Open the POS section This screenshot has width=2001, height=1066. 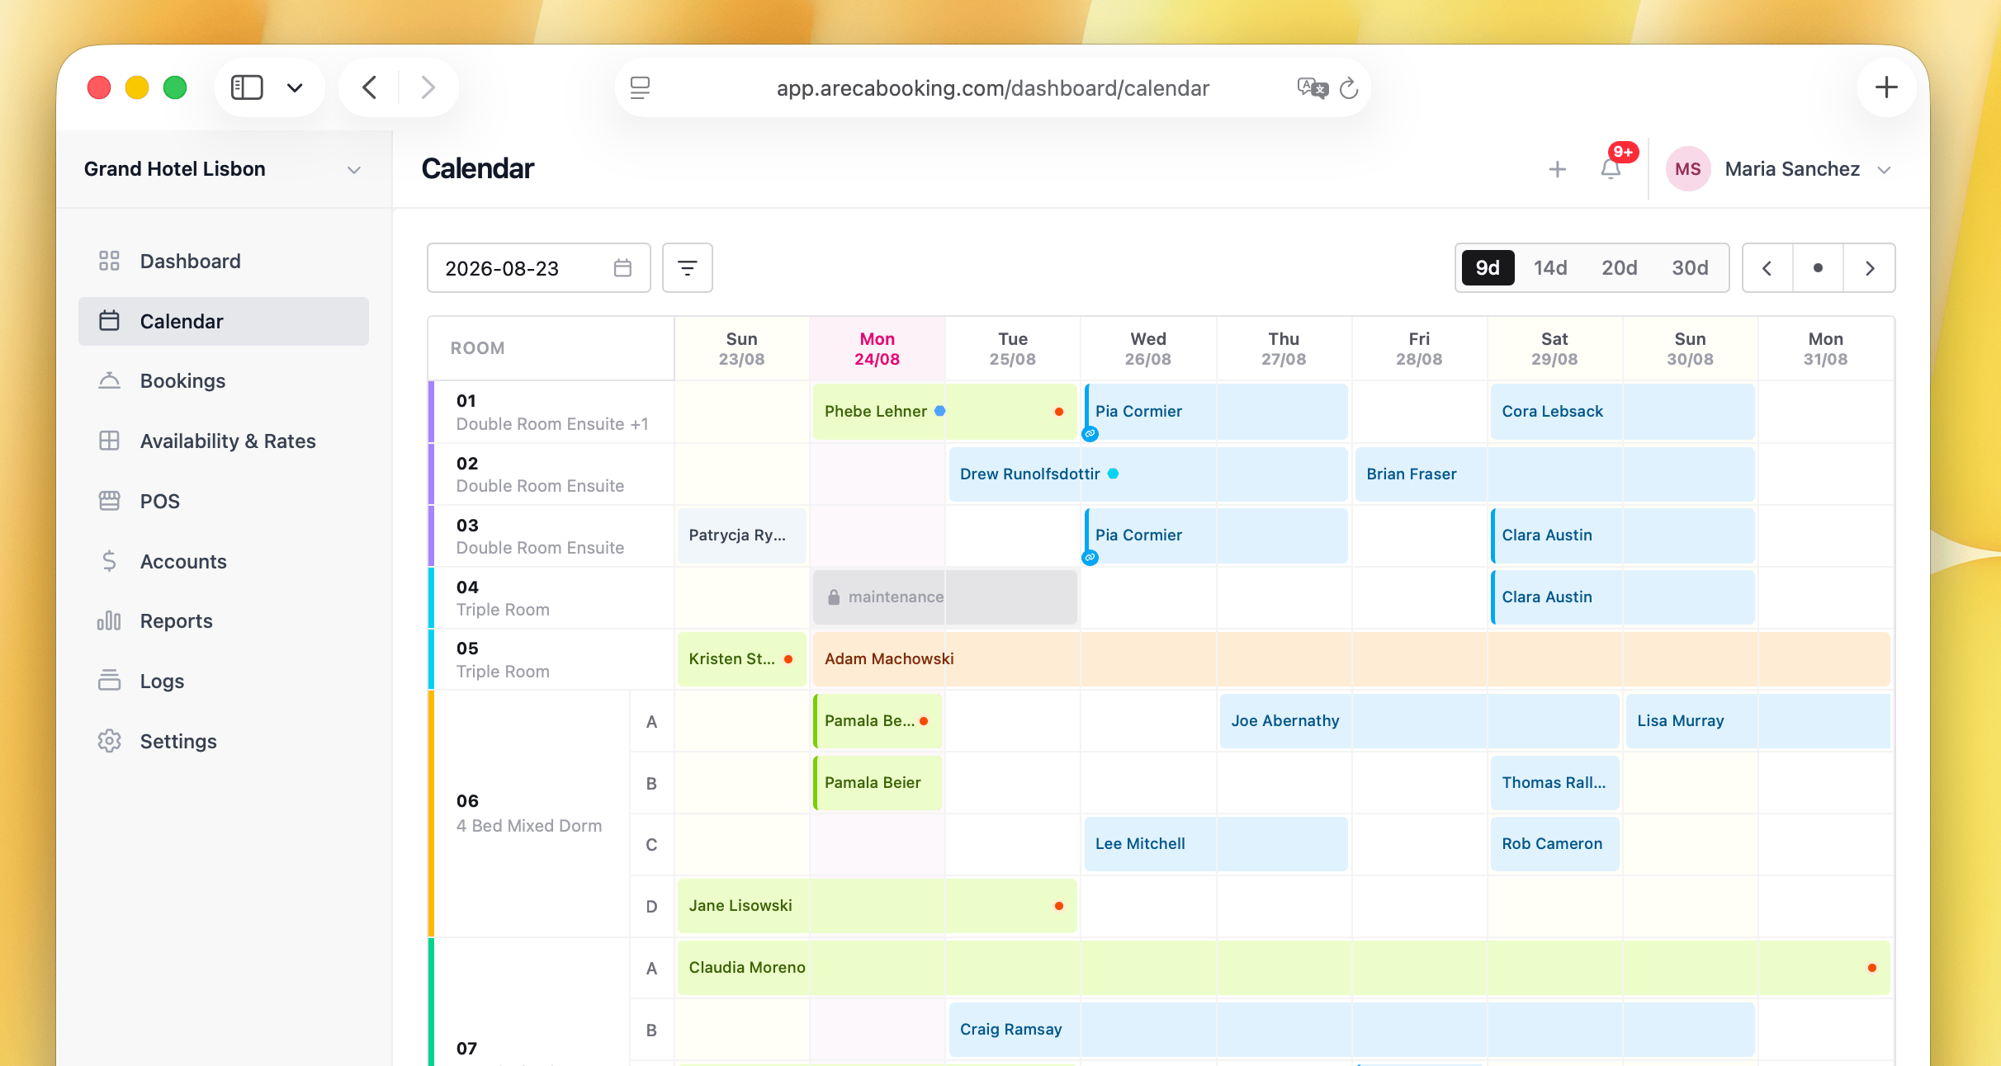point(223,502)
